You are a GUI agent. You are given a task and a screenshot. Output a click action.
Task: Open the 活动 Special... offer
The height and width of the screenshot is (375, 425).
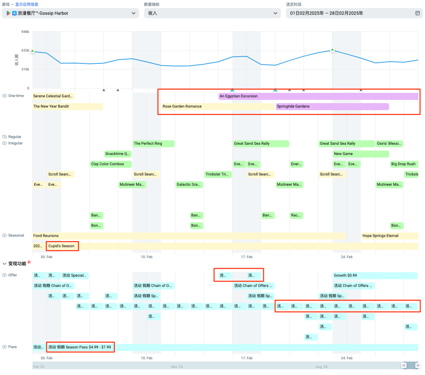(x=75, y=275)
